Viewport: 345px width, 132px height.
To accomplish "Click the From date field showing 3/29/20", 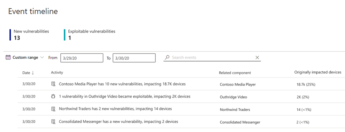I will coord(82,58).
